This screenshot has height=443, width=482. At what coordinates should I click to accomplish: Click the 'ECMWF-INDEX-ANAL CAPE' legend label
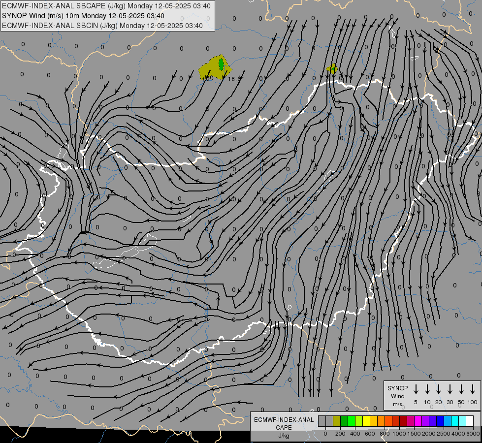point(284,423)
